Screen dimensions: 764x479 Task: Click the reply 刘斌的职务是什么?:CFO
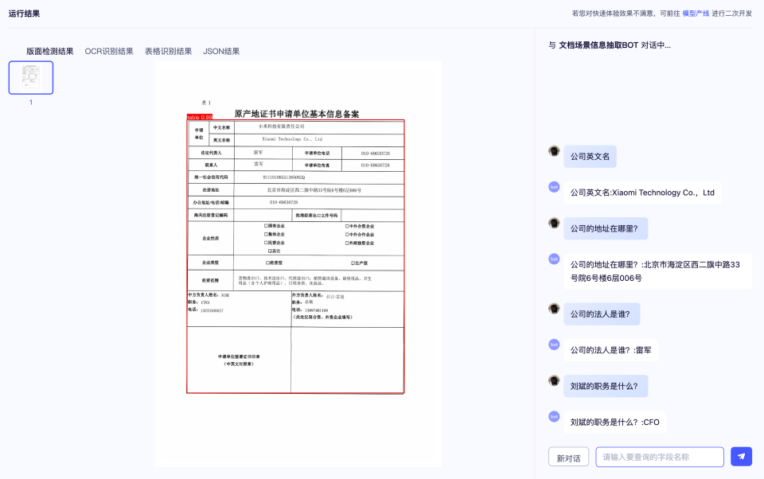615,422
